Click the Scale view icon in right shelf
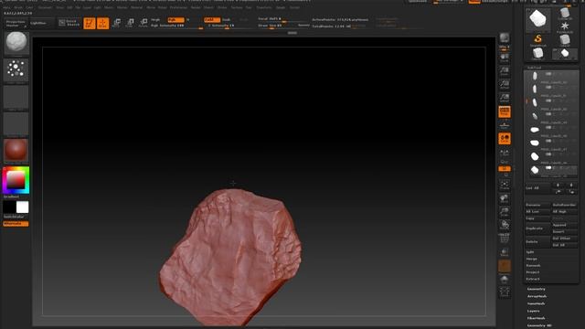The width and height of the screenshot is (585, 329). (x=505, y=212)
